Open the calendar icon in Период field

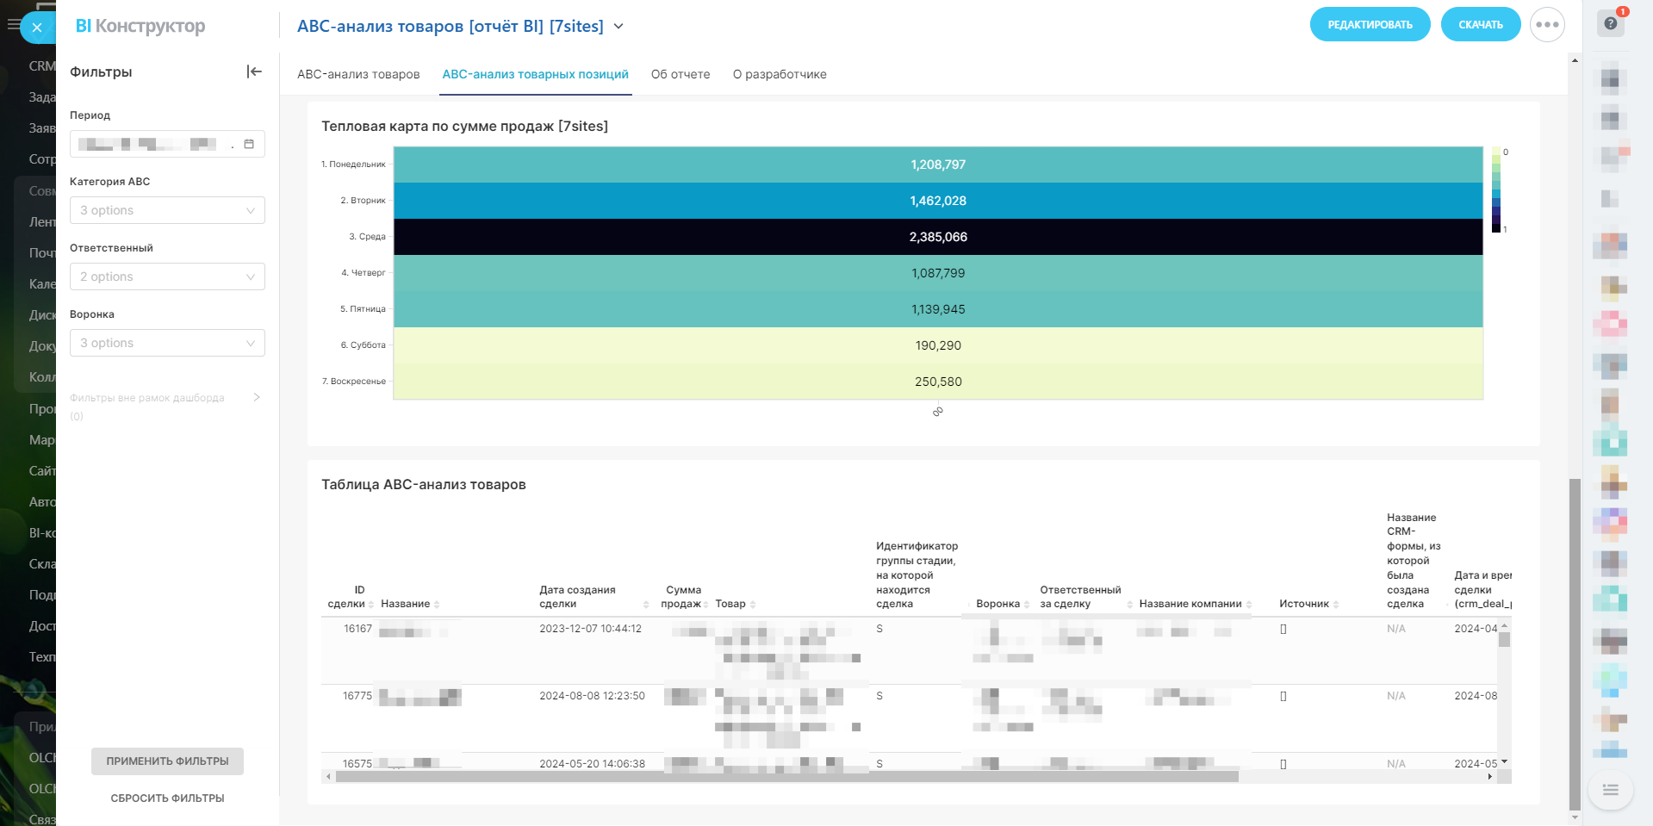pyautogui.click(x=249, y=144)
